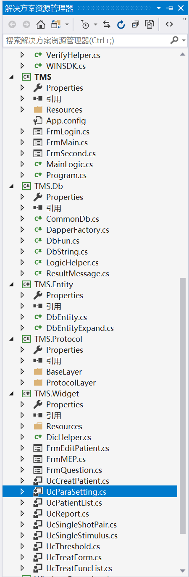The image size is (189, 577).
Task: Click the View Code angle-brackets icon
Action: coord(169,24)
